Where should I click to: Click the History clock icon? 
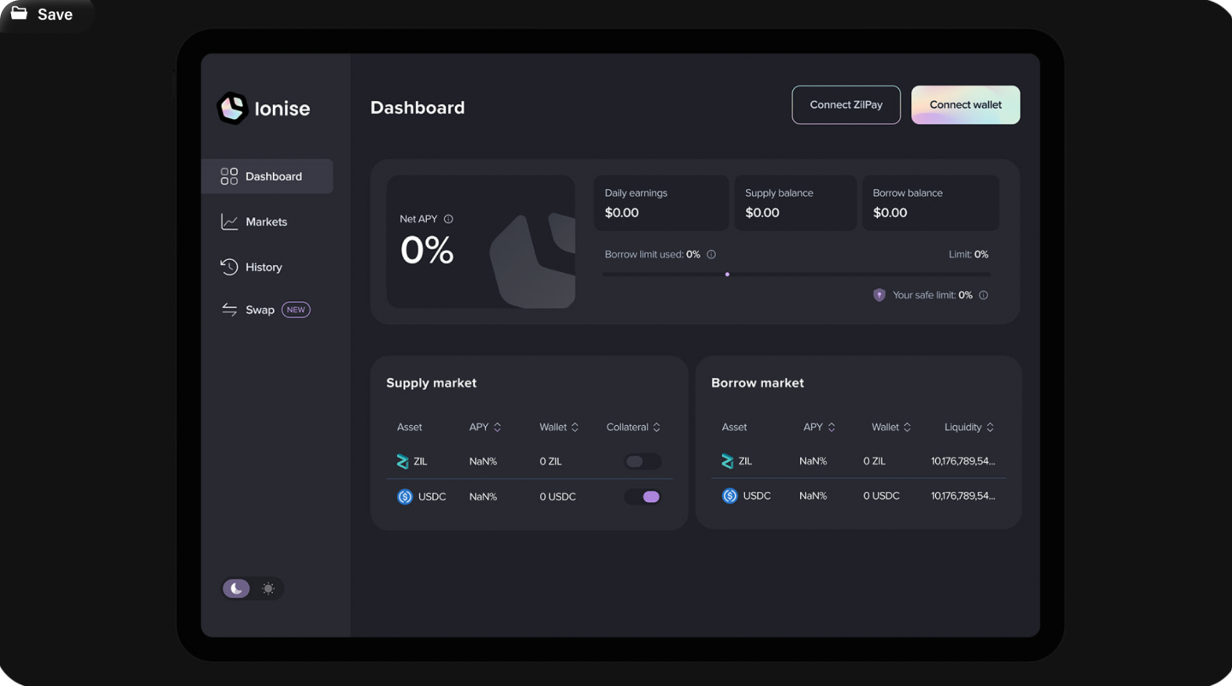point(229,267)
